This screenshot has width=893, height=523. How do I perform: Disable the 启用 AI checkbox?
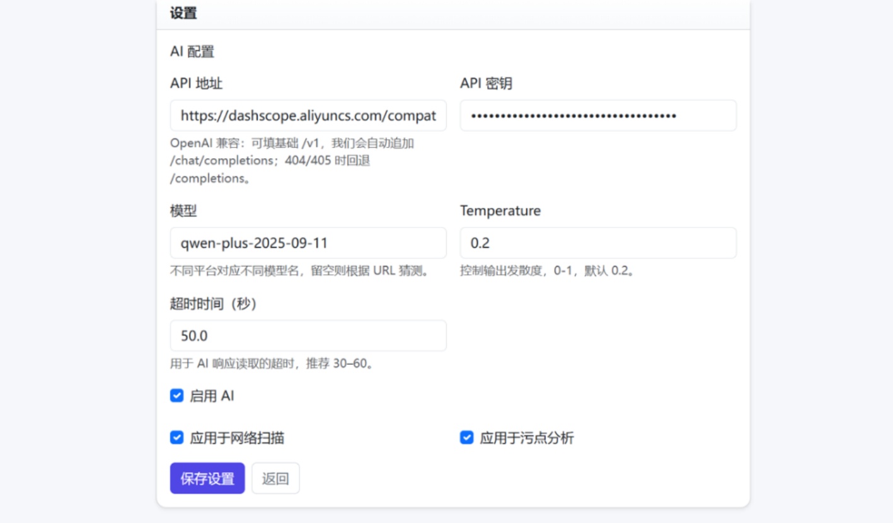coord(177,396)
